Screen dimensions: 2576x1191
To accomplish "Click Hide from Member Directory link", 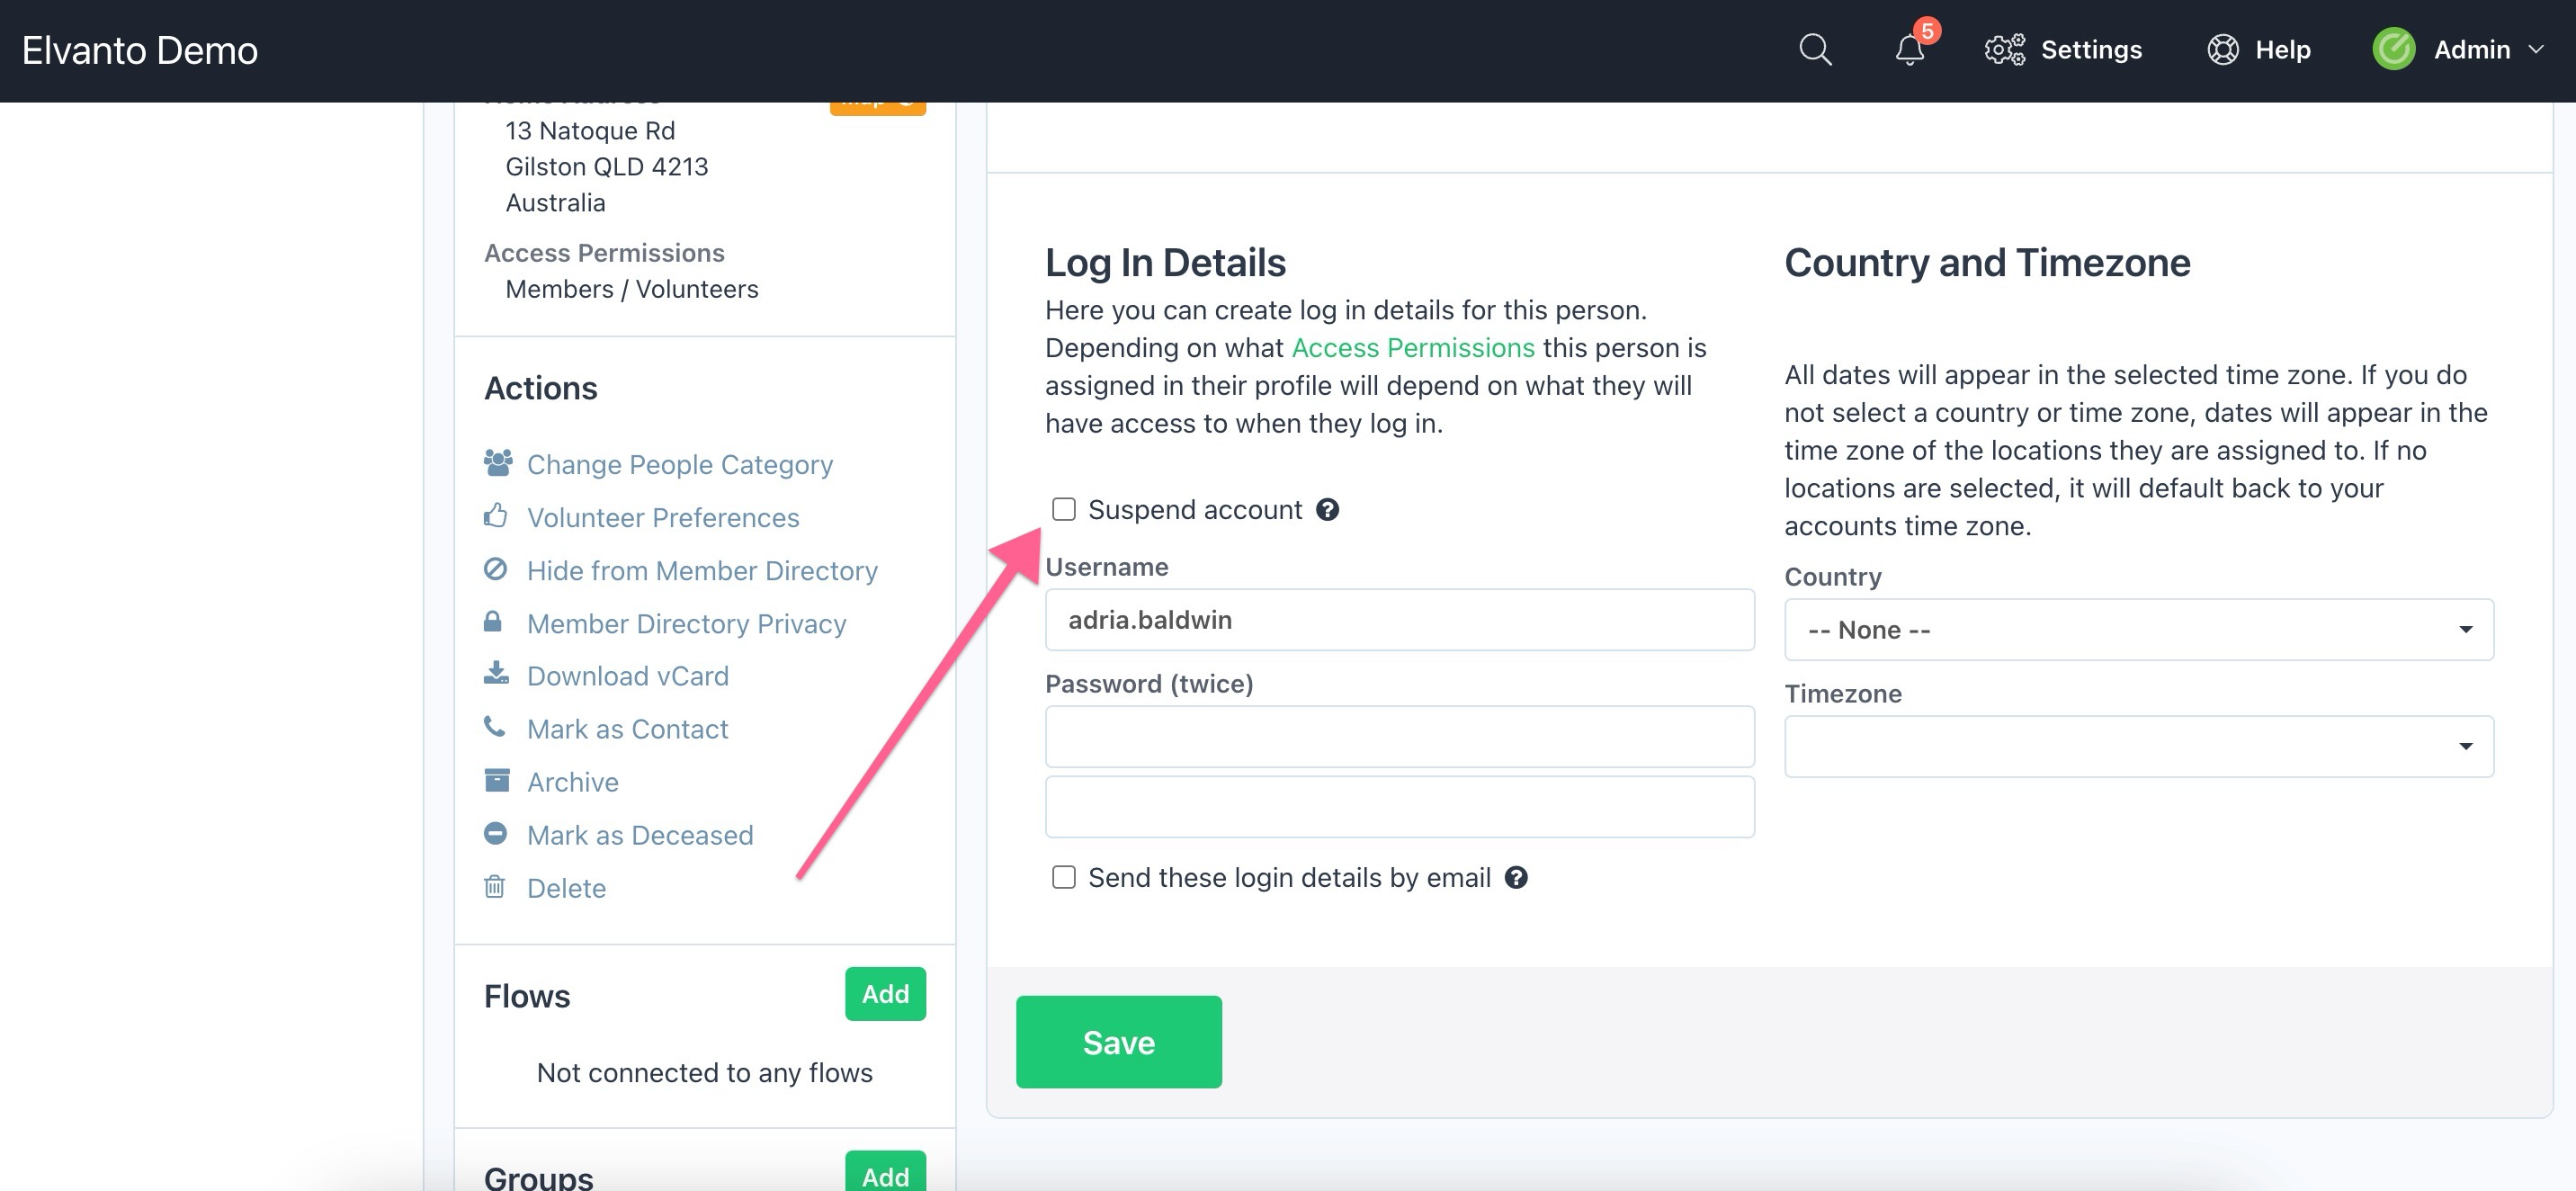I will click(x=702, y=571).
